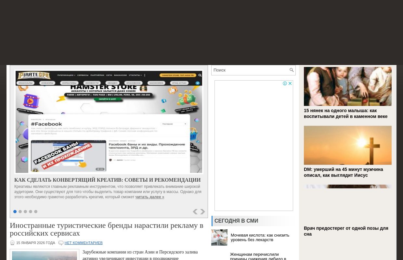This screenshot has height=260, width=403.
Task: Advance the slider with the right arrow
Action: pos(203,212)
